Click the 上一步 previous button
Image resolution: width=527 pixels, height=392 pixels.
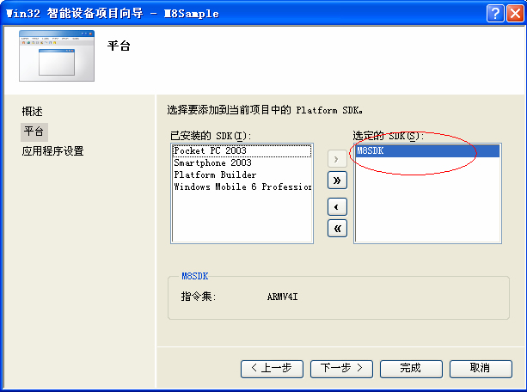[272, 369]
